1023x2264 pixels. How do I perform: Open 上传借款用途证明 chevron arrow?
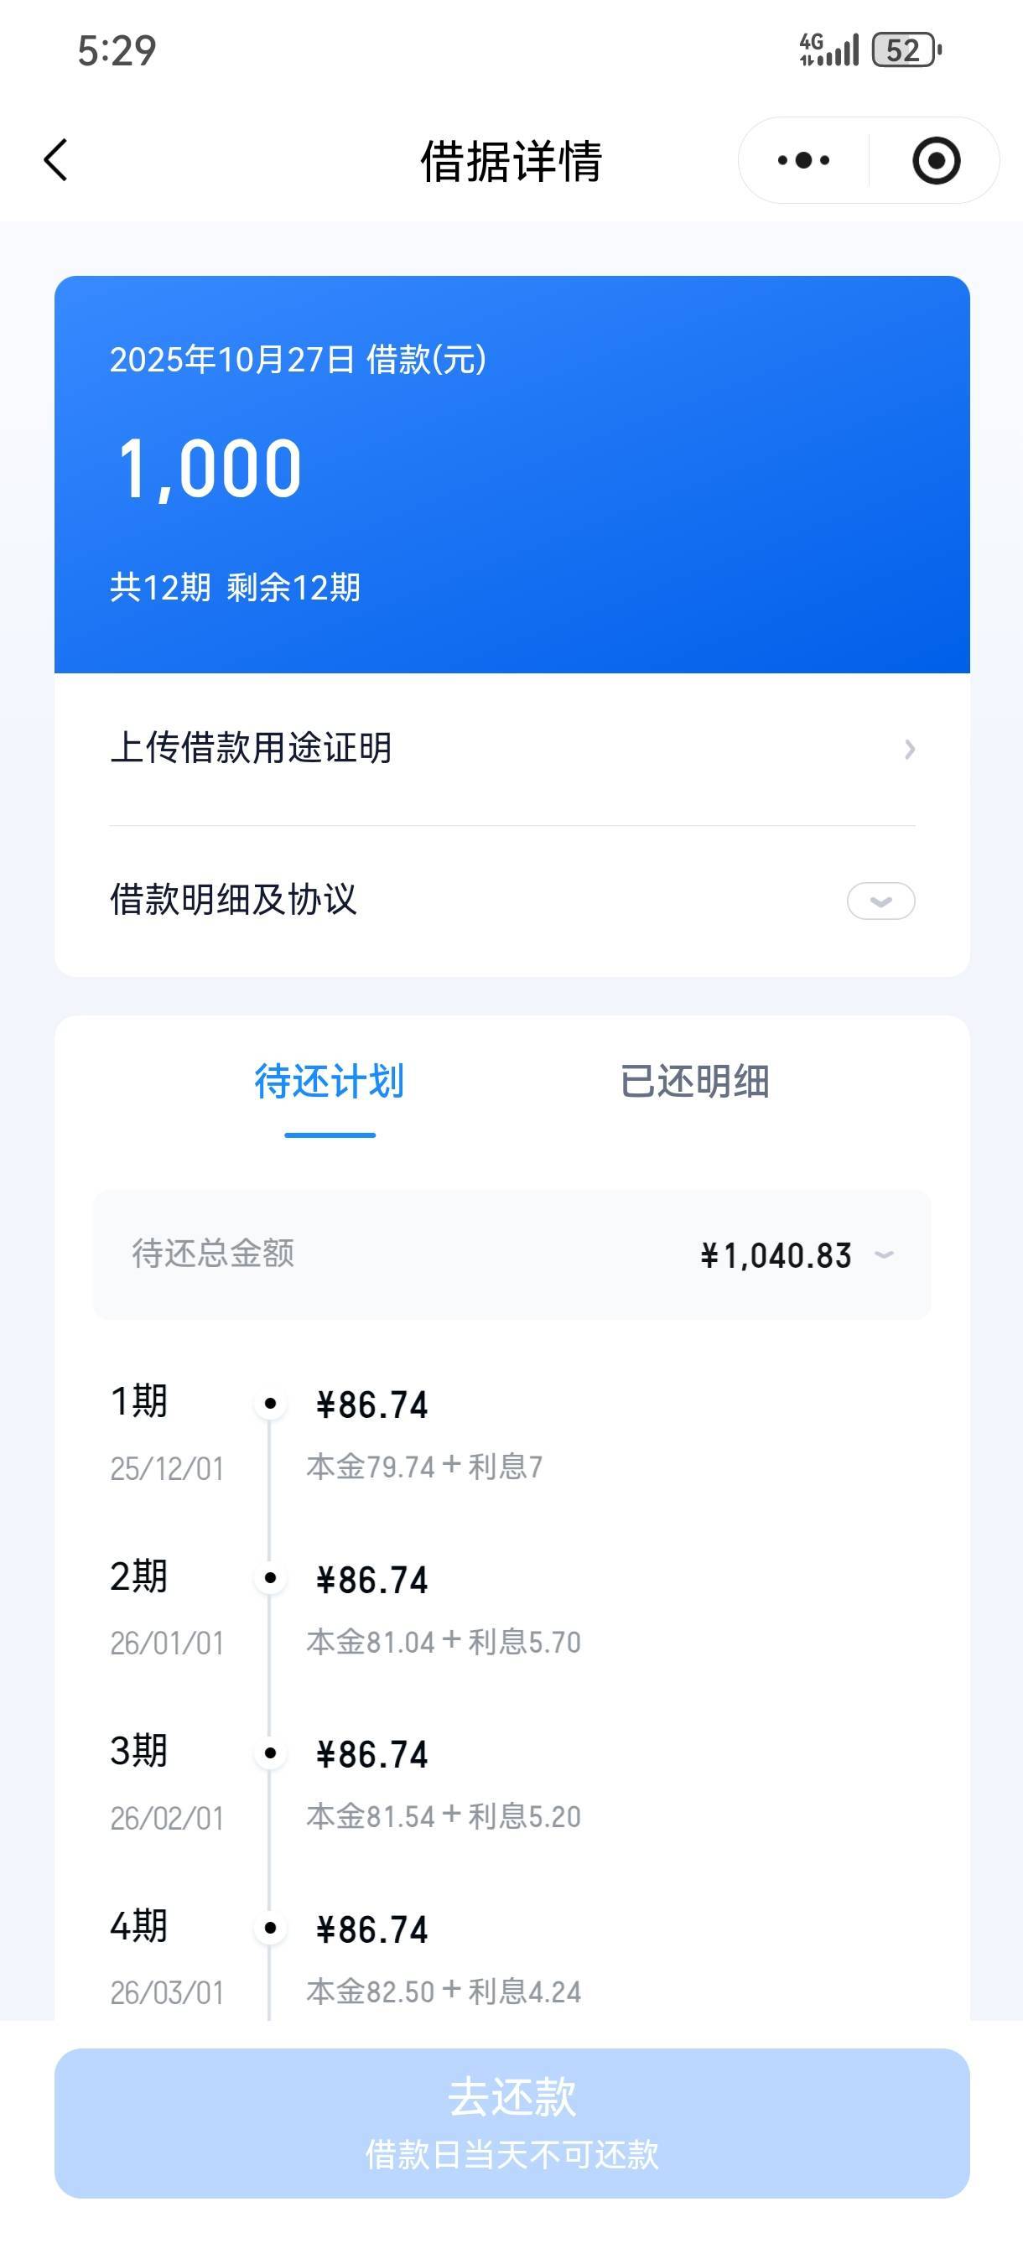[x=910, y=750]
